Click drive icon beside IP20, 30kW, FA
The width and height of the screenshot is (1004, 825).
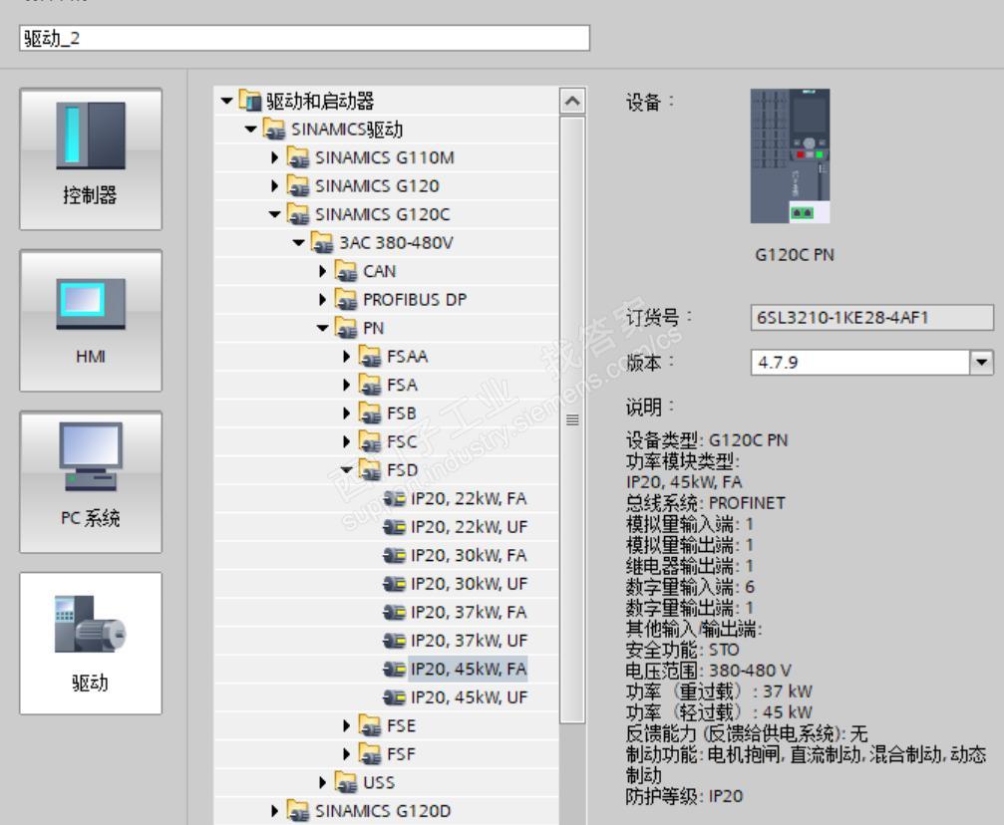395,556
